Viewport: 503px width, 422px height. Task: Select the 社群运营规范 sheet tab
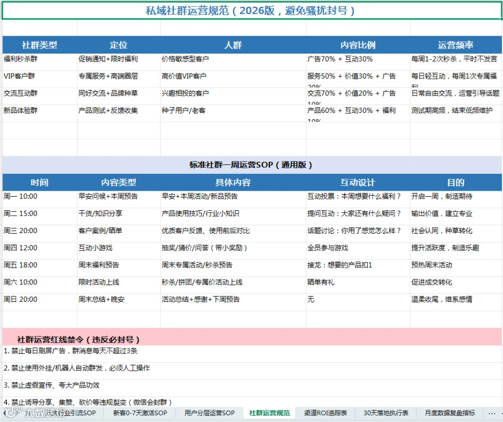[x=269, y=412]
